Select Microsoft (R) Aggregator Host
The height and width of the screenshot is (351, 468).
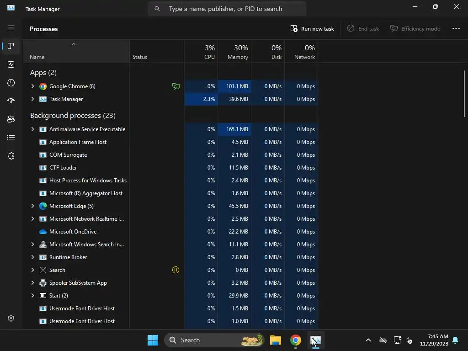170,193
